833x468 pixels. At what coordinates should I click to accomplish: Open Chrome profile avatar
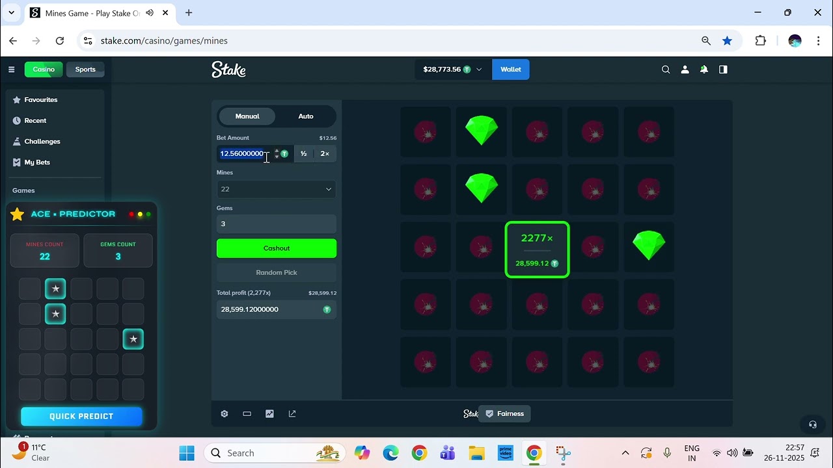click(x=795, y=40)
